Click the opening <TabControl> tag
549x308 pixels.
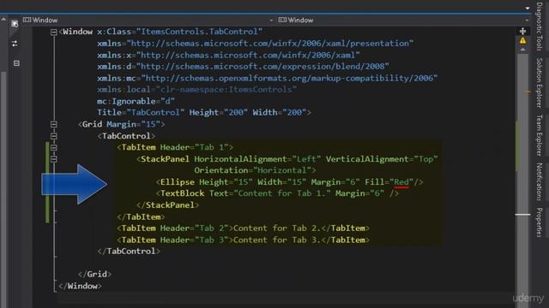point(126,136)
